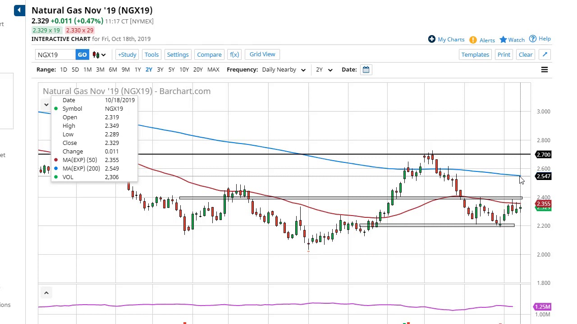This screenshot has width=577, height=324.
Task: Open the Watch link
Action: point(517,40)
